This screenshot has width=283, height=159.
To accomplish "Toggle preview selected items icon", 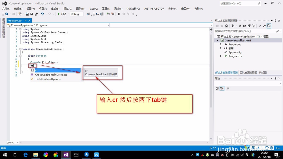I will (269, 26).
